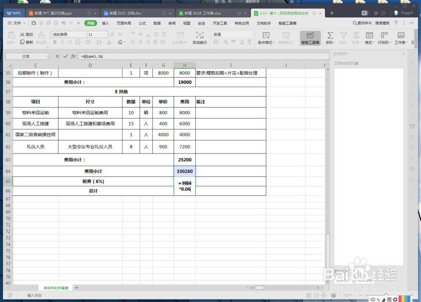Click the percent style icon

(226, 42)
